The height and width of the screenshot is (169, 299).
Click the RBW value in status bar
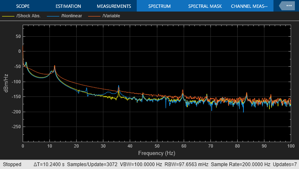184,164
